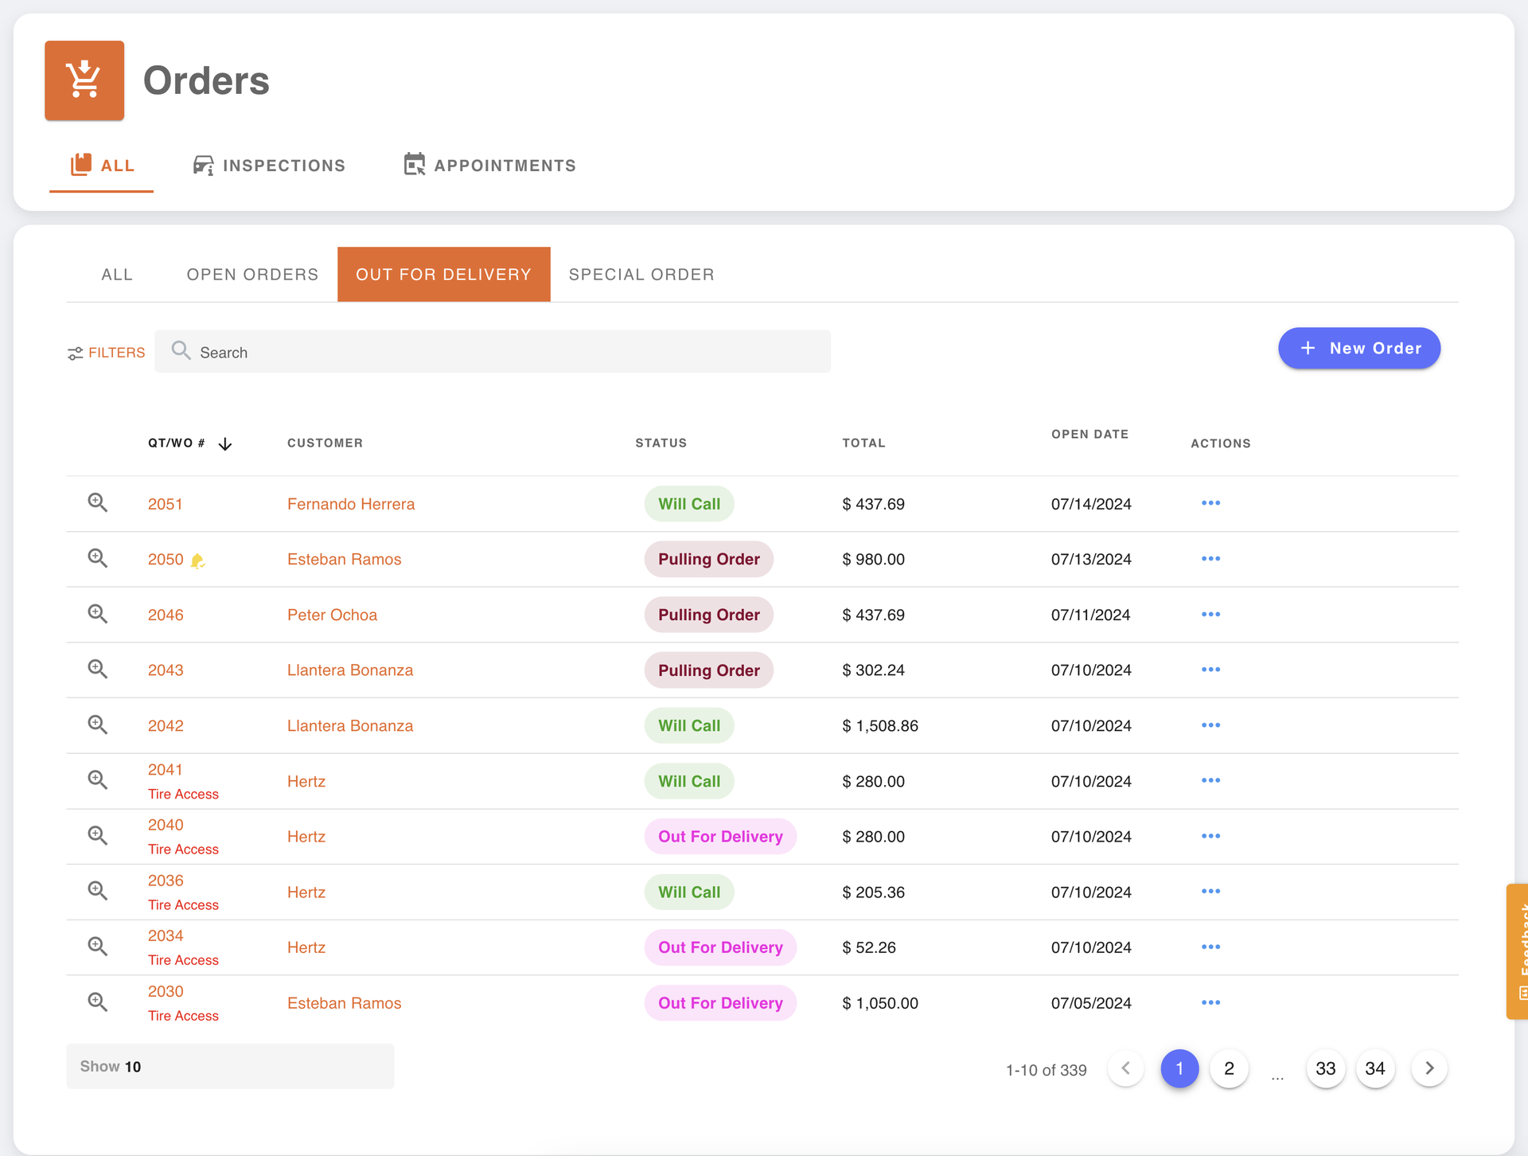Open details magnifier for order 2036
Viewport: 1528px width, 1156px height.
click(98, 891)
